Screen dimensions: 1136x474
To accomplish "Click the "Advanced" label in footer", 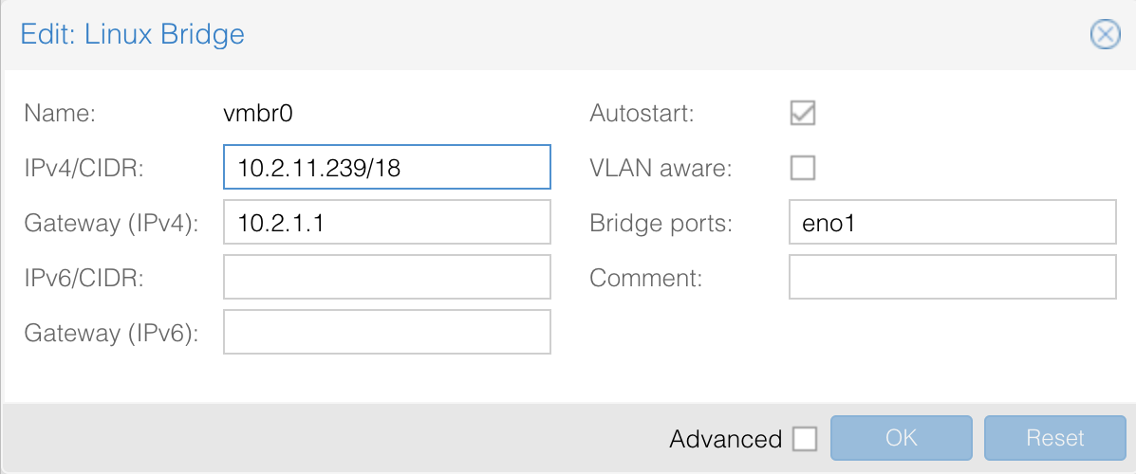I will point(725,439).
